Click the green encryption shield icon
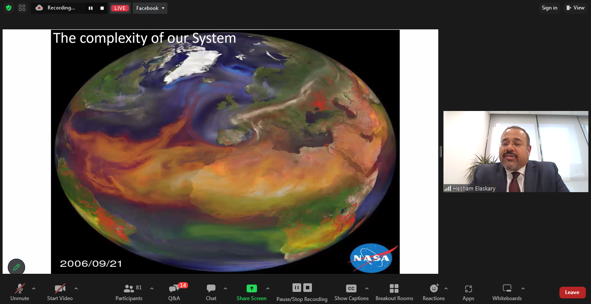This screenshot has height=304, width=591. click(x=9, y=8)
